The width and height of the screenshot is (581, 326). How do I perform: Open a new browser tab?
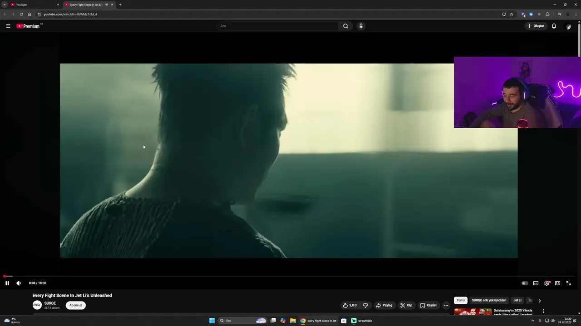[x=120, y=5]
